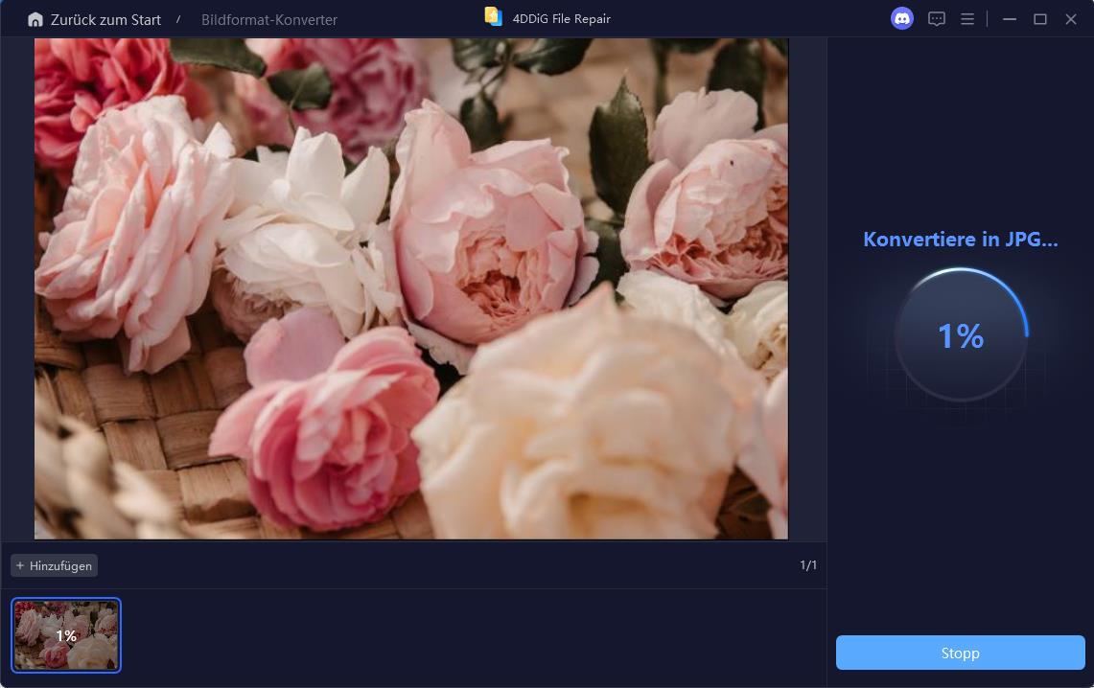Image resolution: width=1094 pixels, height=688 pixels.
Task: Select the Bildformat-Konverter breadcrumb
Action: pyautogui.click(x=269, y=20)
